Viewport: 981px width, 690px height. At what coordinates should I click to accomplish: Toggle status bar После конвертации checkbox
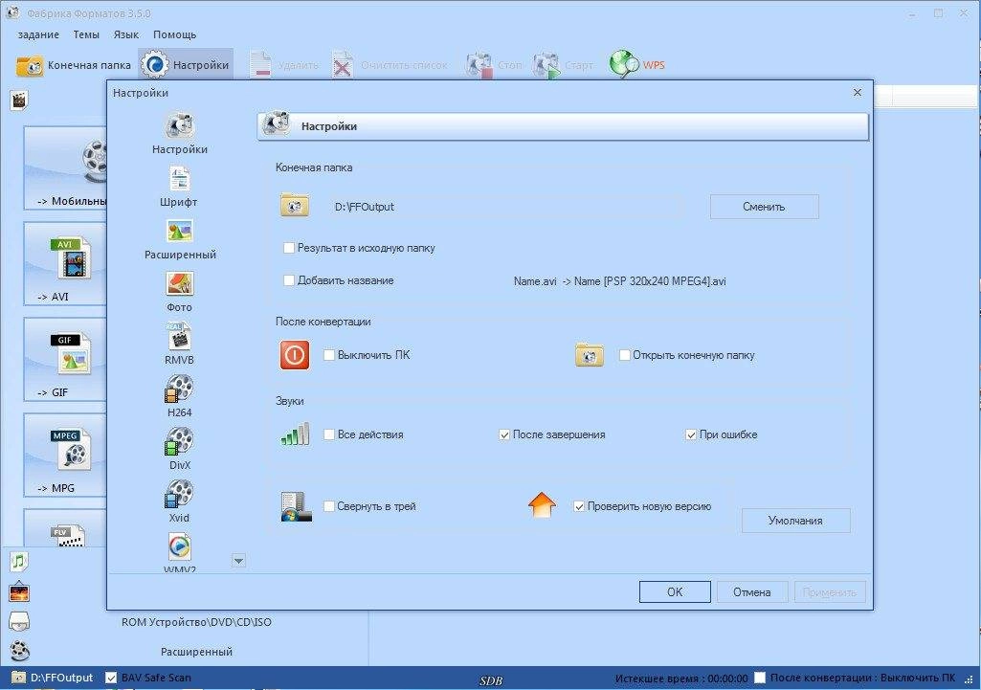point(760,678)
